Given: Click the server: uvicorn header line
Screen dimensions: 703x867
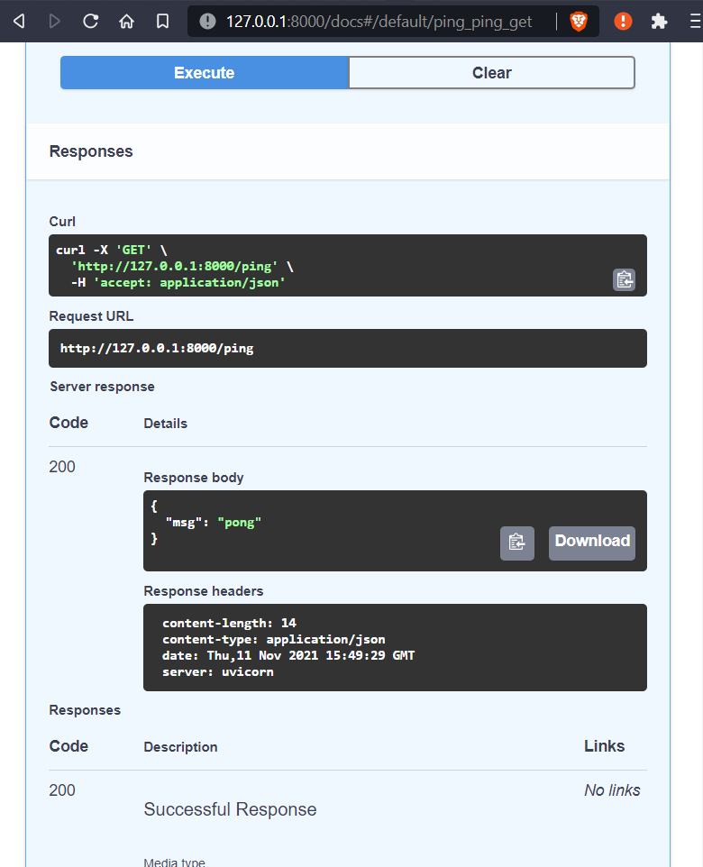Looking at the screenshot, I should pyautogui.click(x=218, y=672).
